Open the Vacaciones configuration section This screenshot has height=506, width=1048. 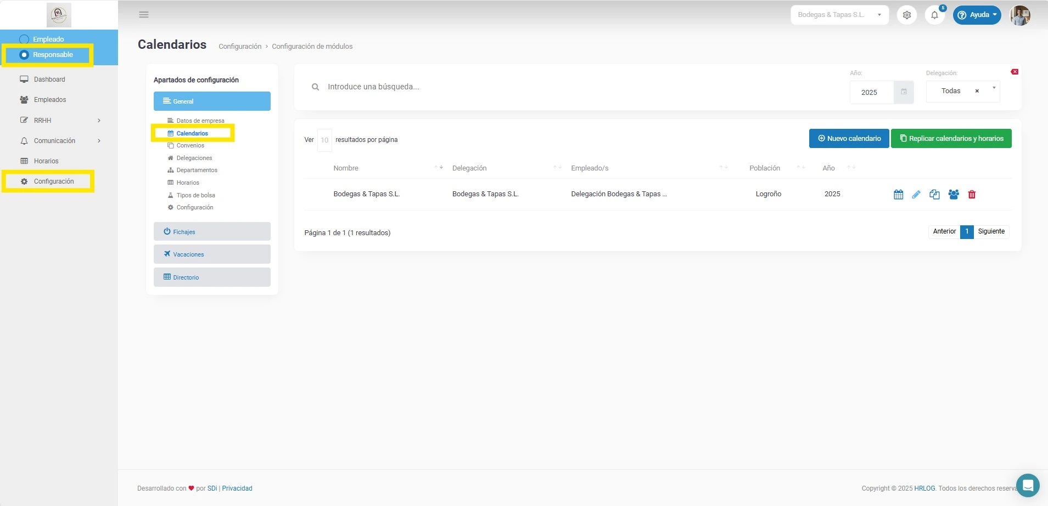tap(212, 254)
